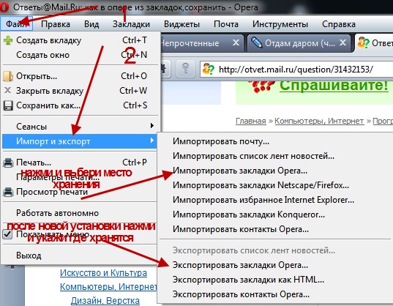Select Импортировать закладки Opera...
The image size is (393, 306).
point(274,171)
